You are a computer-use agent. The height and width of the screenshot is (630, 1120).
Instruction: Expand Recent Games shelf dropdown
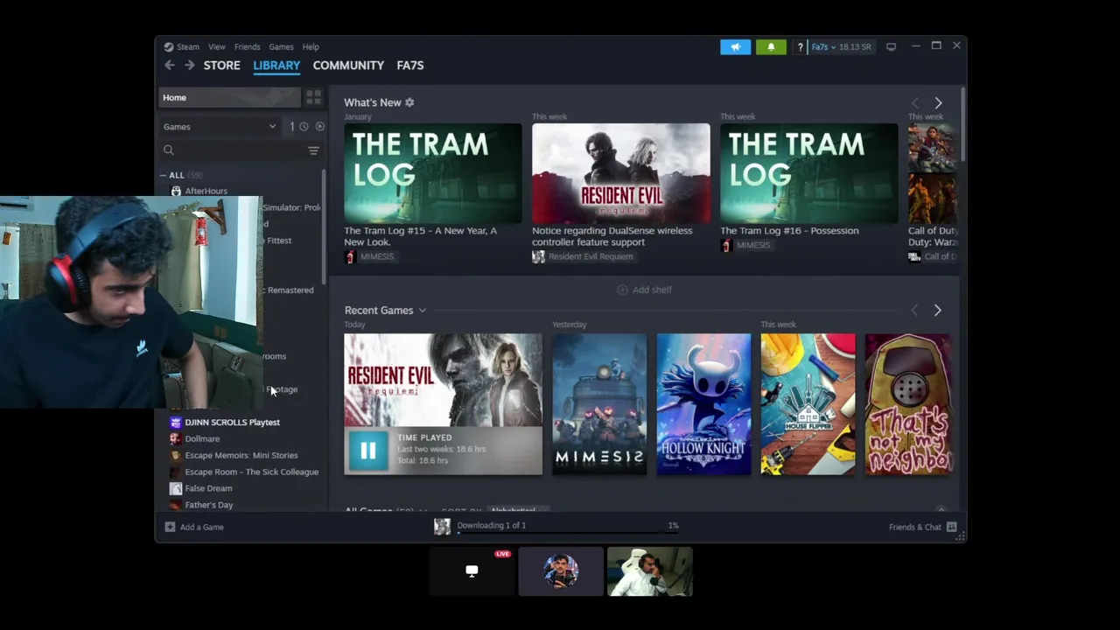pos(422,311)
